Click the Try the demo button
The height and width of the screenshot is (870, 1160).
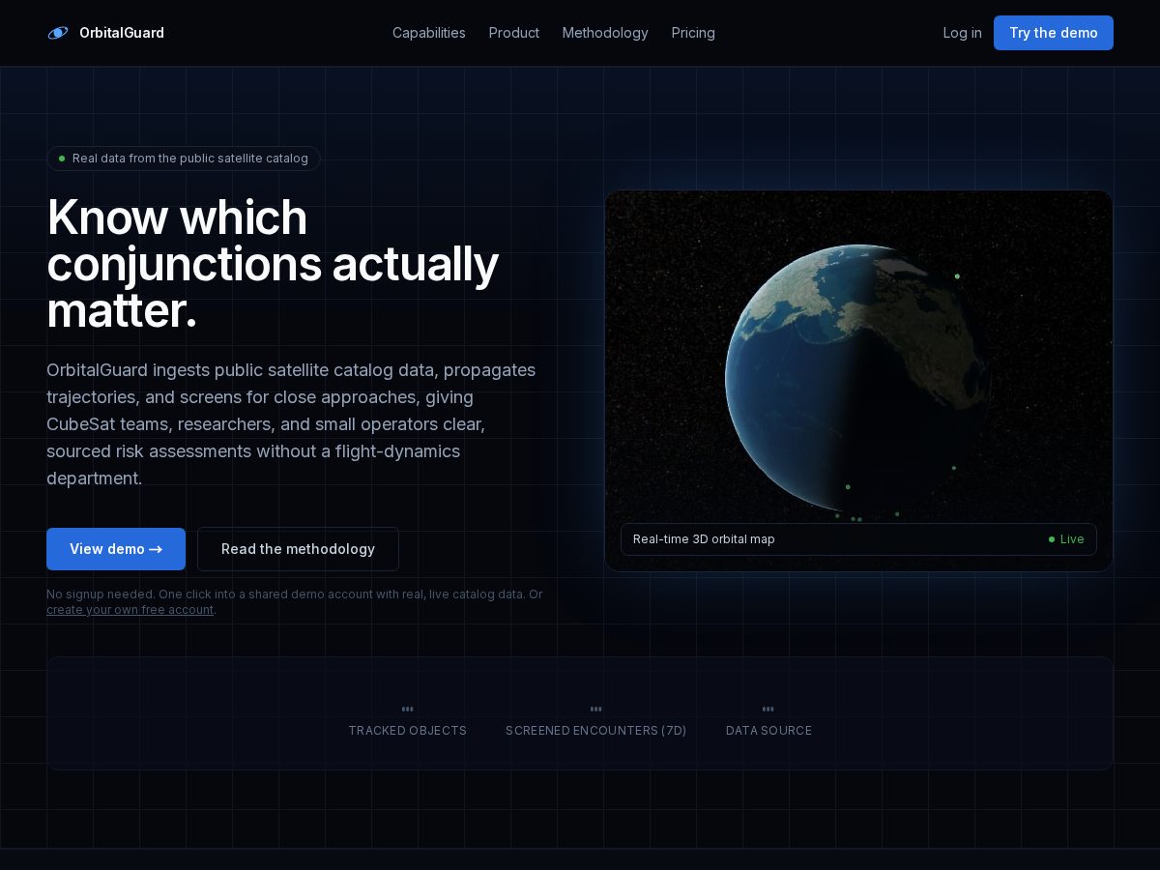tap(1053, 33)
